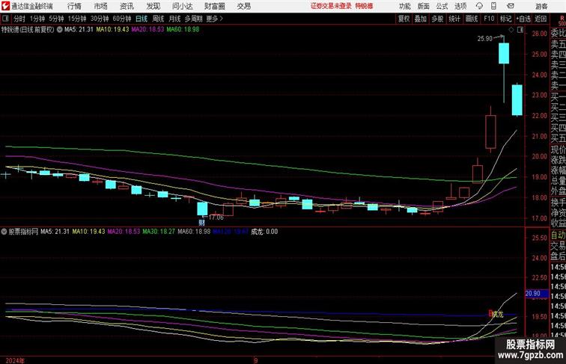Expand the main chart indicator dropdown arrow
The image size is (566, 364).
coord(60,30)
